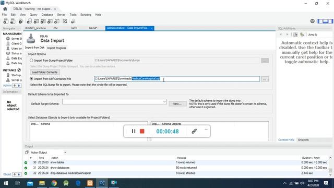Open Startup / Shutdown under Instance
Viewport: 334px width, 188px height.
(x=14, y=75)
